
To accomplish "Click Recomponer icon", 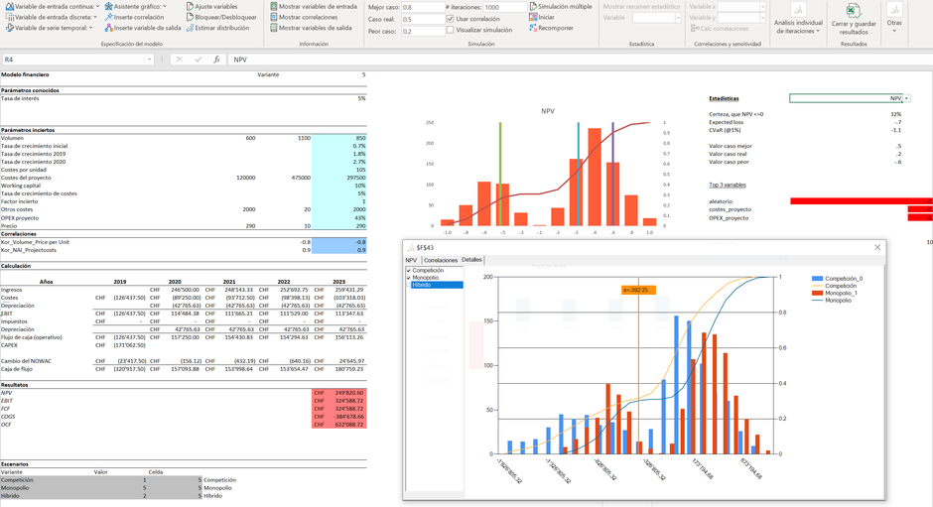I will pos(533,28).
